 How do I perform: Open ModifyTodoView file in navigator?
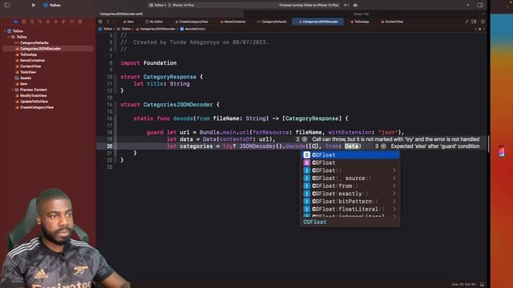tap(33, 96)
